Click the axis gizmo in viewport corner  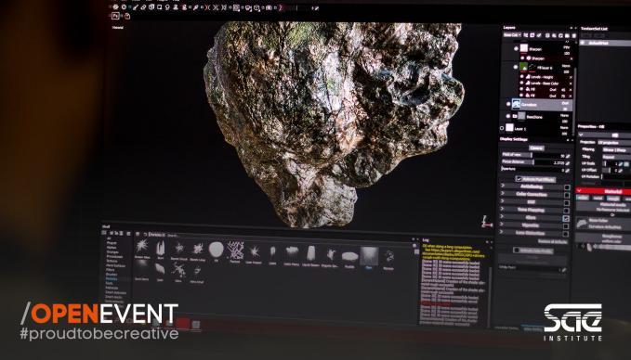pyautogui.click(x=487, y=222)
